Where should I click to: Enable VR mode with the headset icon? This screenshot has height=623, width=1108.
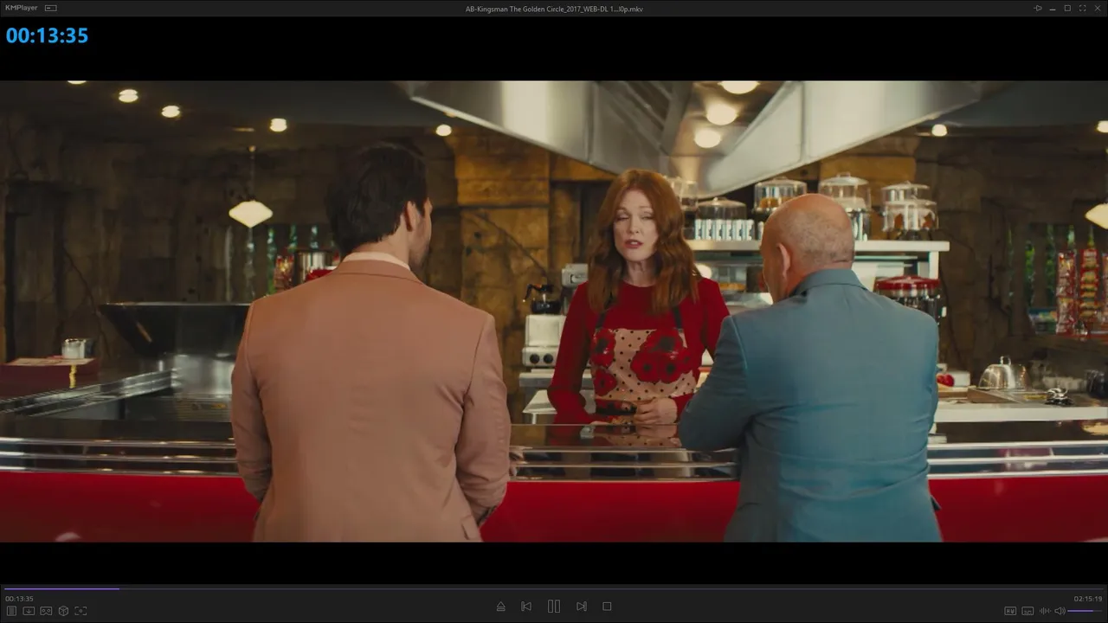click(x=46, y=611)
